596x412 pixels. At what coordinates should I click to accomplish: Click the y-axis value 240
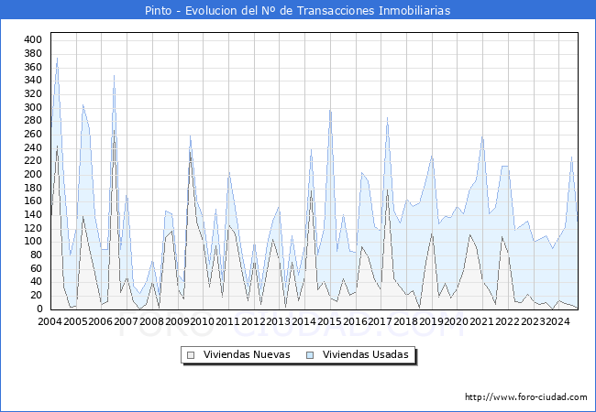tap(33, 147)
